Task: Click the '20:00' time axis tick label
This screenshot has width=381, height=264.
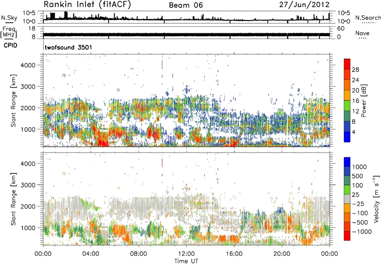Action: point(281,254)
